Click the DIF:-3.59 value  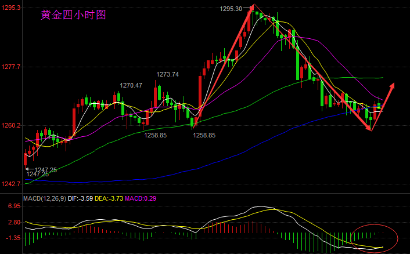point(80,198)
